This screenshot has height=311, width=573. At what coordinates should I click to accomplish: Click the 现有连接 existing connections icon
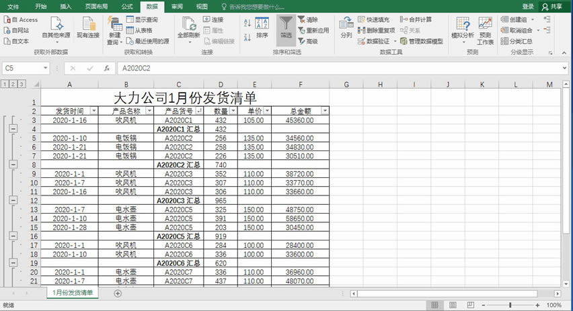pos(88,28)
